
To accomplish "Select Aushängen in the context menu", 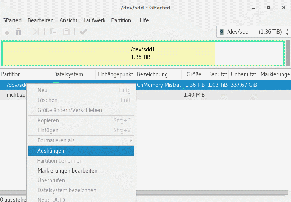I will point(81,151).
